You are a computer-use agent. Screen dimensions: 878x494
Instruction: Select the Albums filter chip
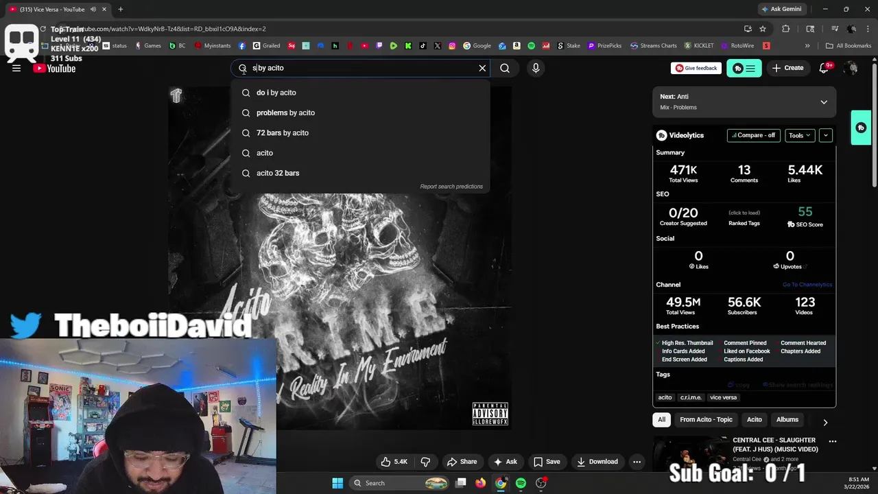pyautogui.click(x=787, y=419)
